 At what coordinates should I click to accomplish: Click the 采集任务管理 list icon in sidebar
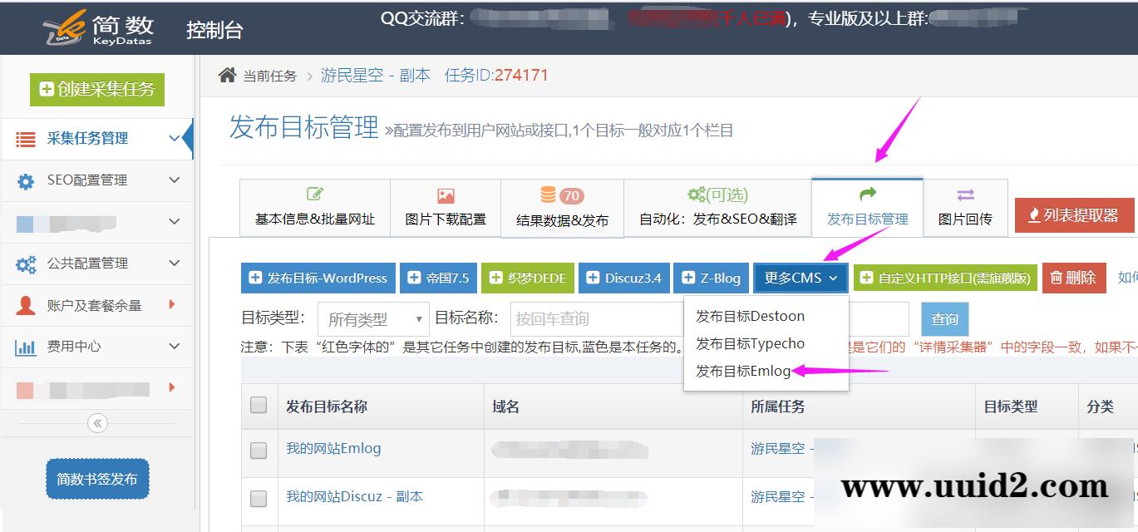click(26, 140)
